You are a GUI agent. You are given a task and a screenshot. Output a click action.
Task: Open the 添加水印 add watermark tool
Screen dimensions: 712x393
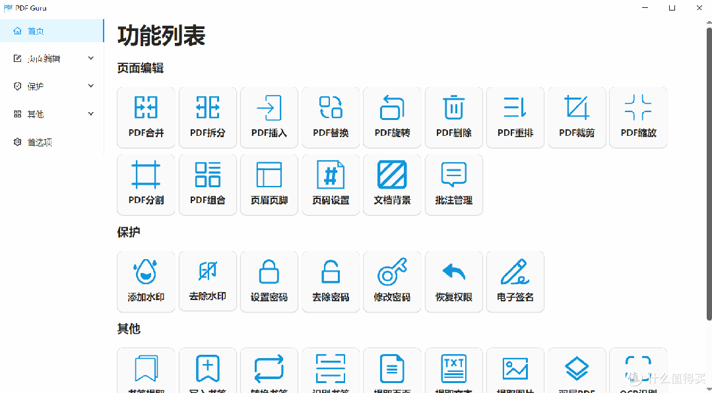[x=146, y=282]
